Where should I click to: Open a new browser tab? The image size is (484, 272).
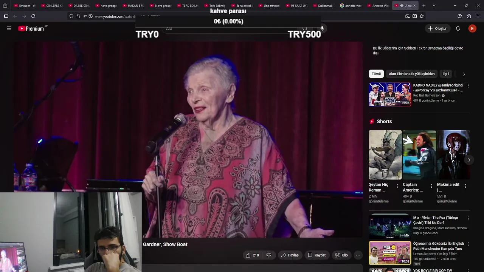click(x=424, y=6)
